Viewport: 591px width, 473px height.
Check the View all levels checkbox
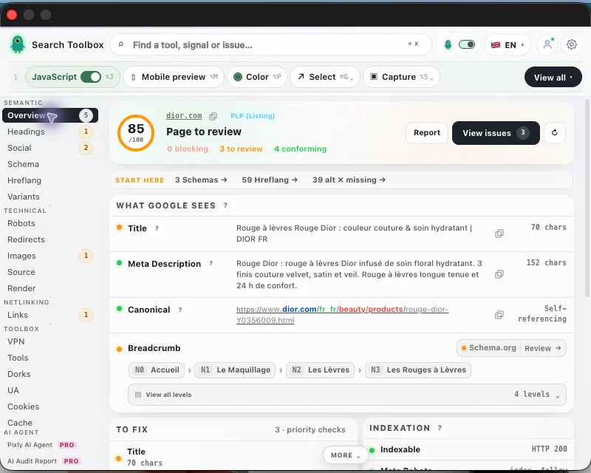[x=138, y=395]
